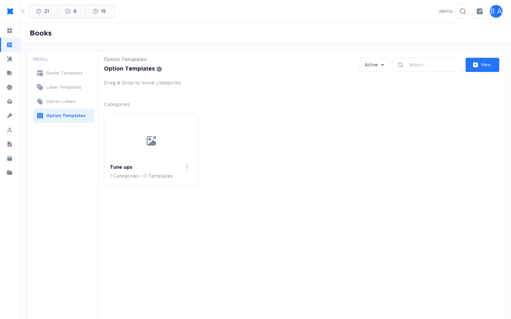Open the truck icon in sidebar
This screenshot has width=511, height=319.
10,73
